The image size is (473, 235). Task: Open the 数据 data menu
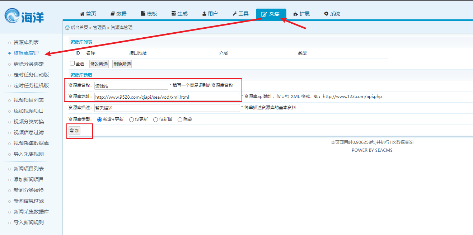tap(118, 14)
